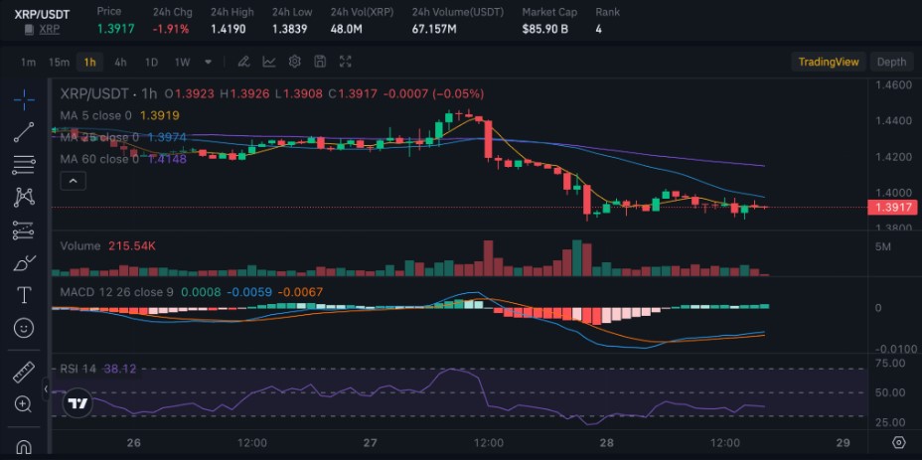Open chart settings gear in toolbar

tap(295, 62)
